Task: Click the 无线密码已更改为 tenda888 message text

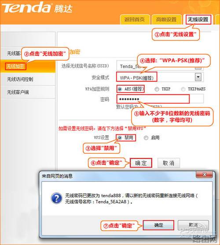Action: tap(131, 198)
